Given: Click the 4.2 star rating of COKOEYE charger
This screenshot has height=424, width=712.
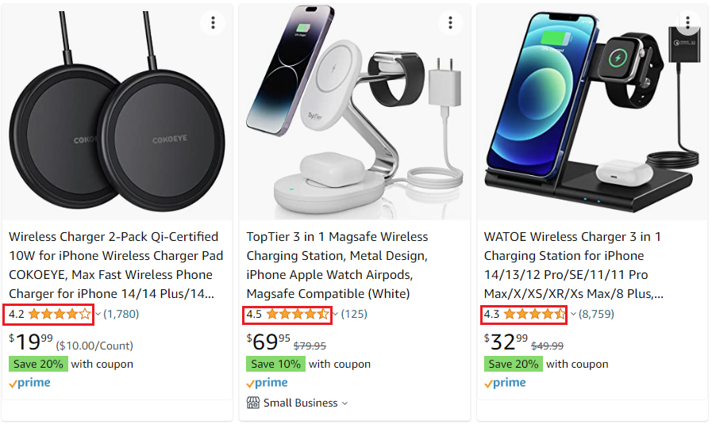Looking at the screenshot, I should tap(60, 314).
